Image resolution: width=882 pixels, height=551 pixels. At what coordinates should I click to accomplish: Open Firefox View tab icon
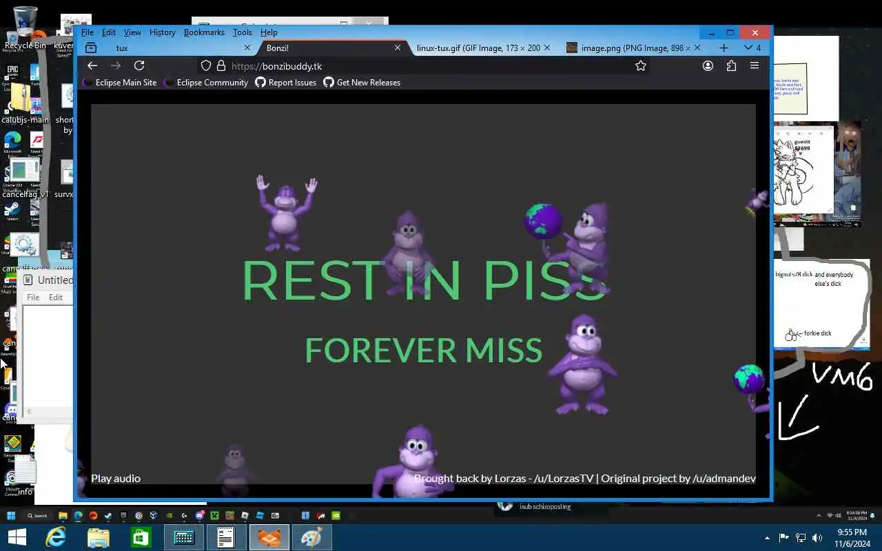click(91, 48)
